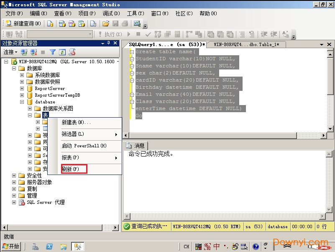Screen dimensions: 335x252
Task: Toggle auto-hide pin on Object Explorer panel
Action: point(109,43)
